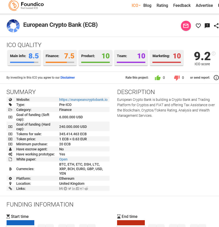Click the person icon beside escrow agent
219x227 pixels.
coord(10,149)
